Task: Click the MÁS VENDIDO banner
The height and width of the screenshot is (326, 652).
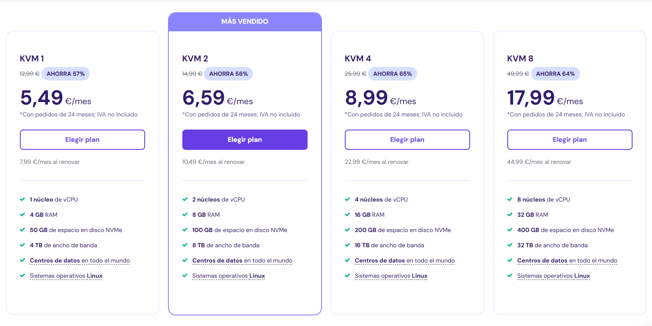Action: tap(245, 22)
